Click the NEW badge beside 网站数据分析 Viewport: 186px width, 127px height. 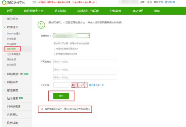point(26,74)
